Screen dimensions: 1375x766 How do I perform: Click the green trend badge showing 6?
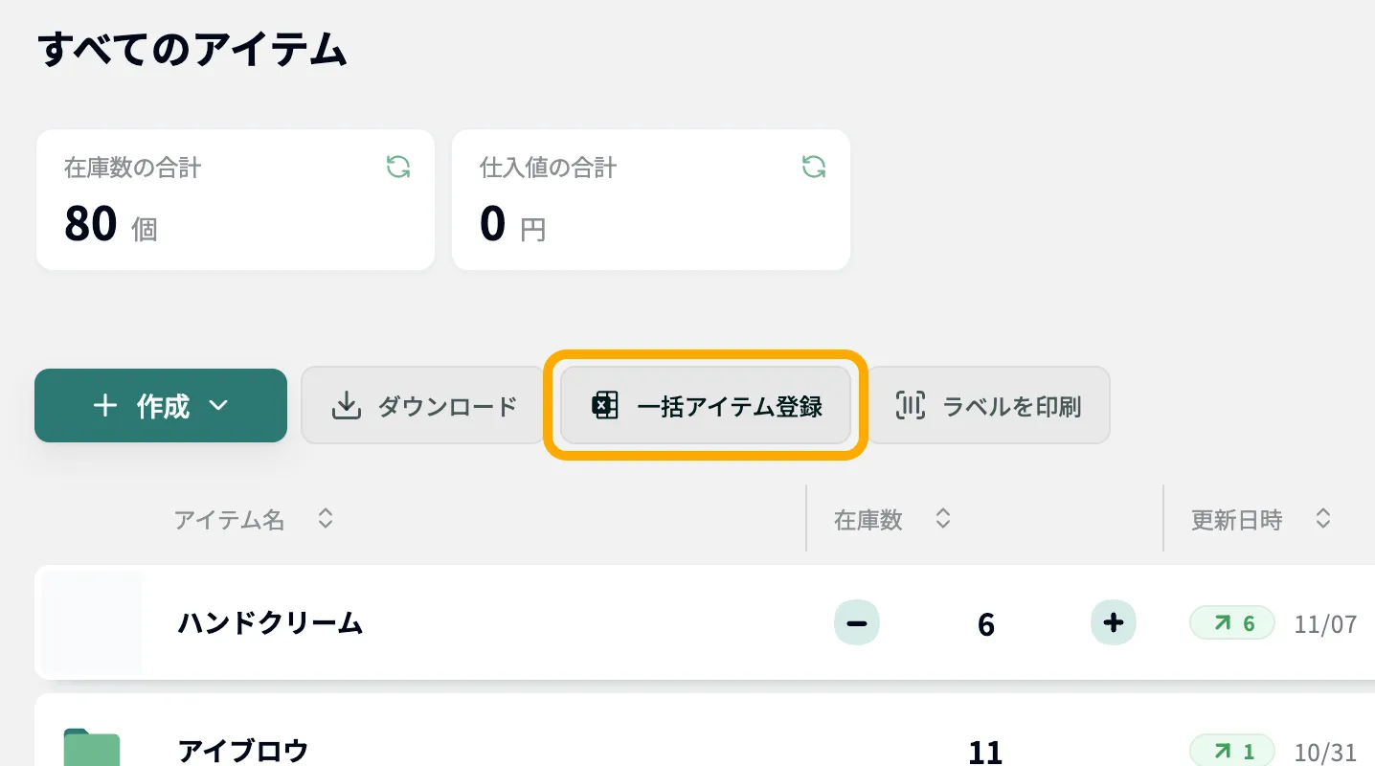pos(1231,622)
